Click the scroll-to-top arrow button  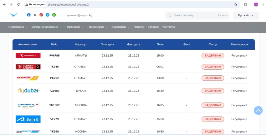pyautogui.click(x=258, y=110)
